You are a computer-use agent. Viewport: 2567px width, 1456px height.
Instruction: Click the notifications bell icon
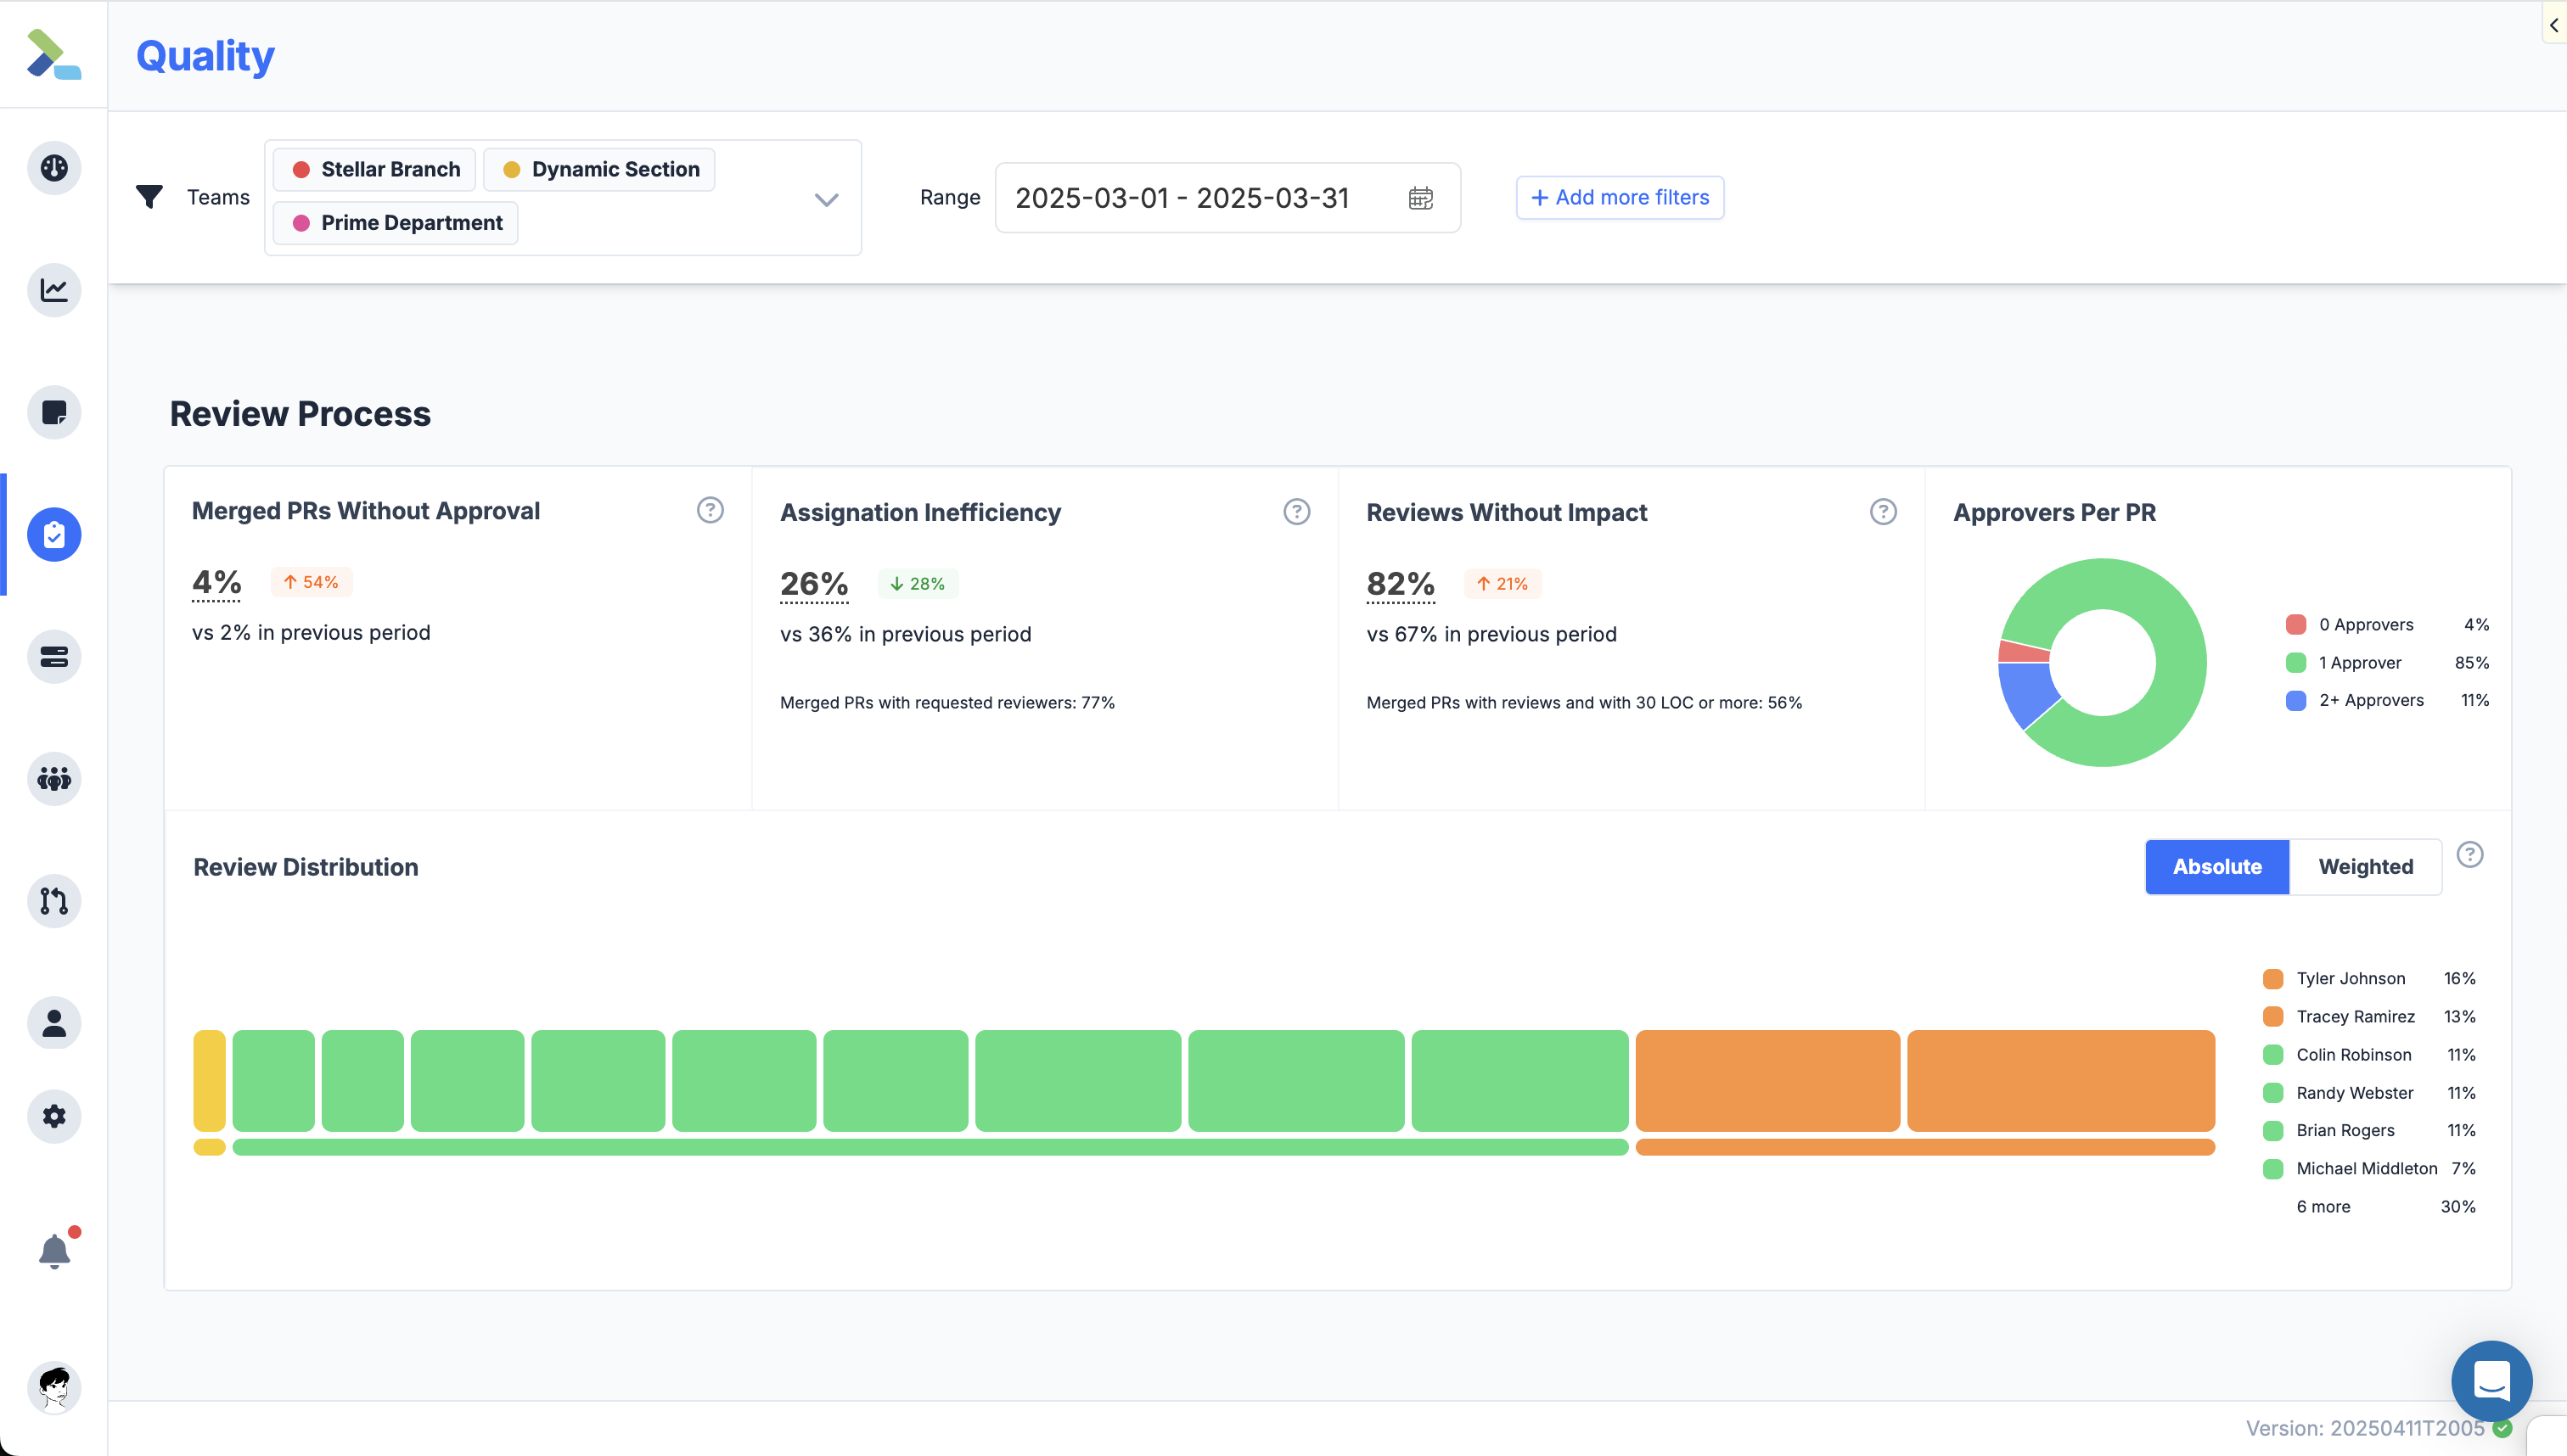54,1251
